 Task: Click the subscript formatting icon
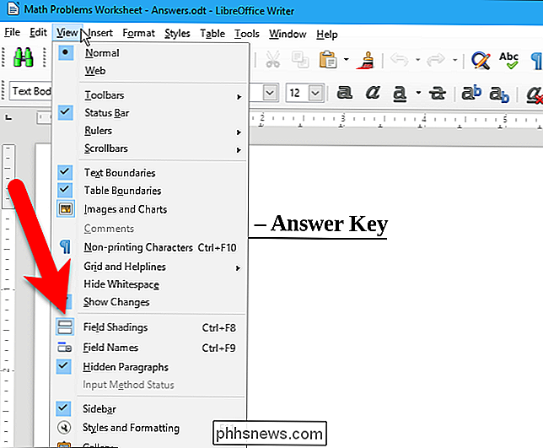pyautogui.click(x=500, y=92)
